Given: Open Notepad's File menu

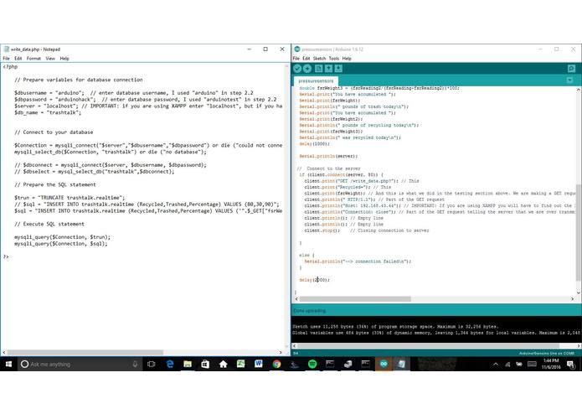Looking at the screenshot, I should [7, 59].
